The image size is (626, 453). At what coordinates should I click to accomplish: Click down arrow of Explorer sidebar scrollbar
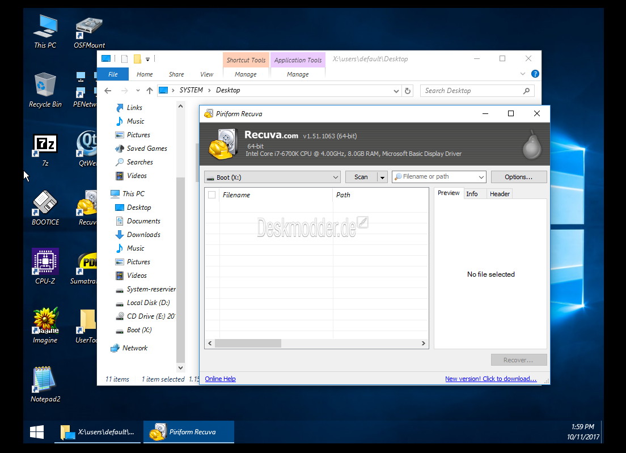[x=180, y=367]
